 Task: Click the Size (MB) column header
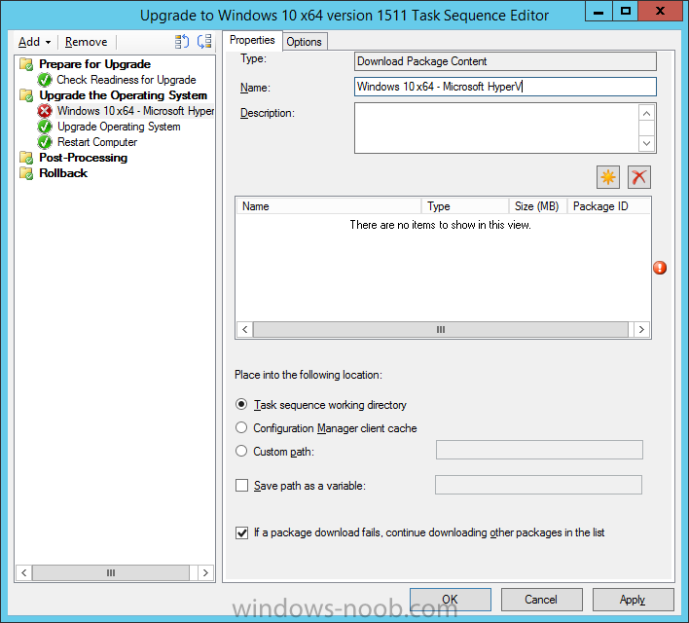538,206
